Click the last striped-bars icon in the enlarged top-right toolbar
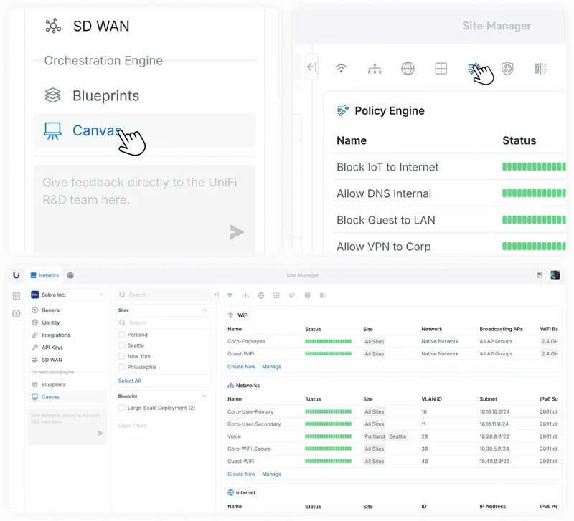 pos(541,68)
